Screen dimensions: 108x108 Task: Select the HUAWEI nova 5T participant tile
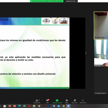(x=101, y=81)
